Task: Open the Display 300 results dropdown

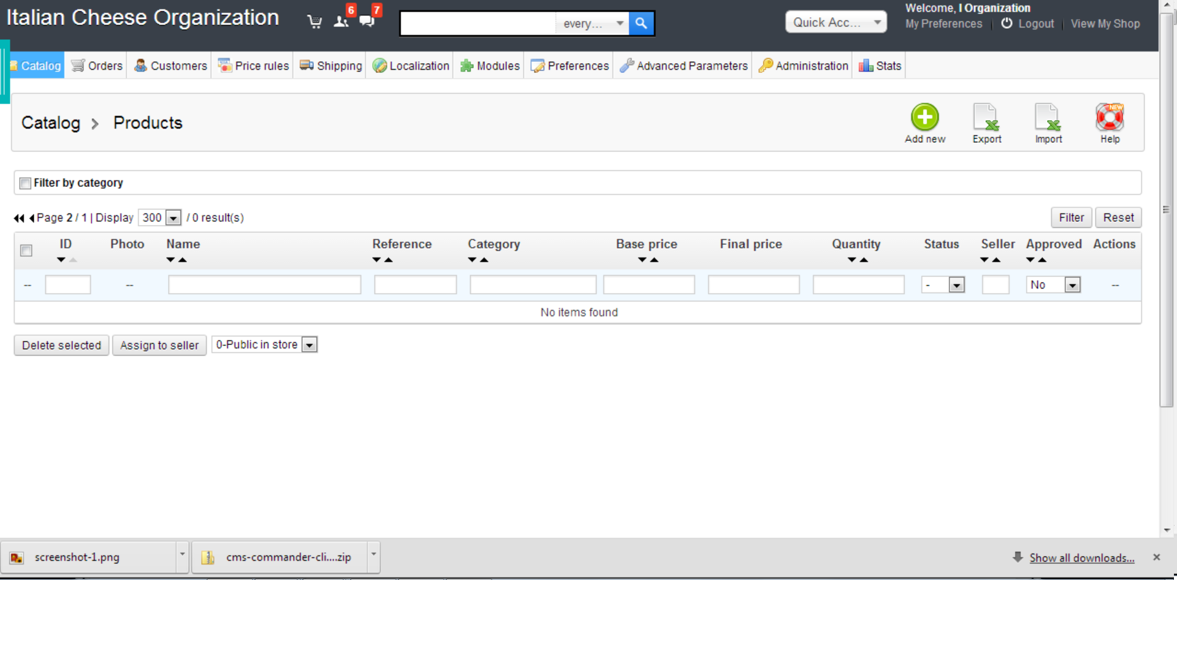Action: [x=159, y=218]
